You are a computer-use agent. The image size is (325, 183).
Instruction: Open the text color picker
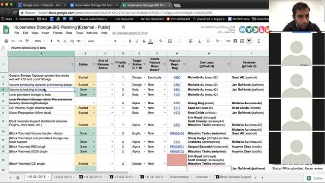coord(151,41)
